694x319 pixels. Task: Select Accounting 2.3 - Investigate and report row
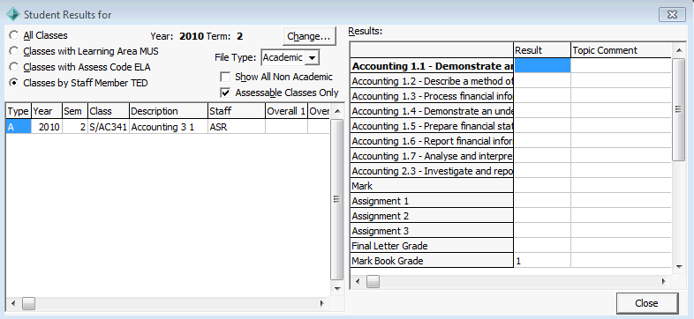432,171
